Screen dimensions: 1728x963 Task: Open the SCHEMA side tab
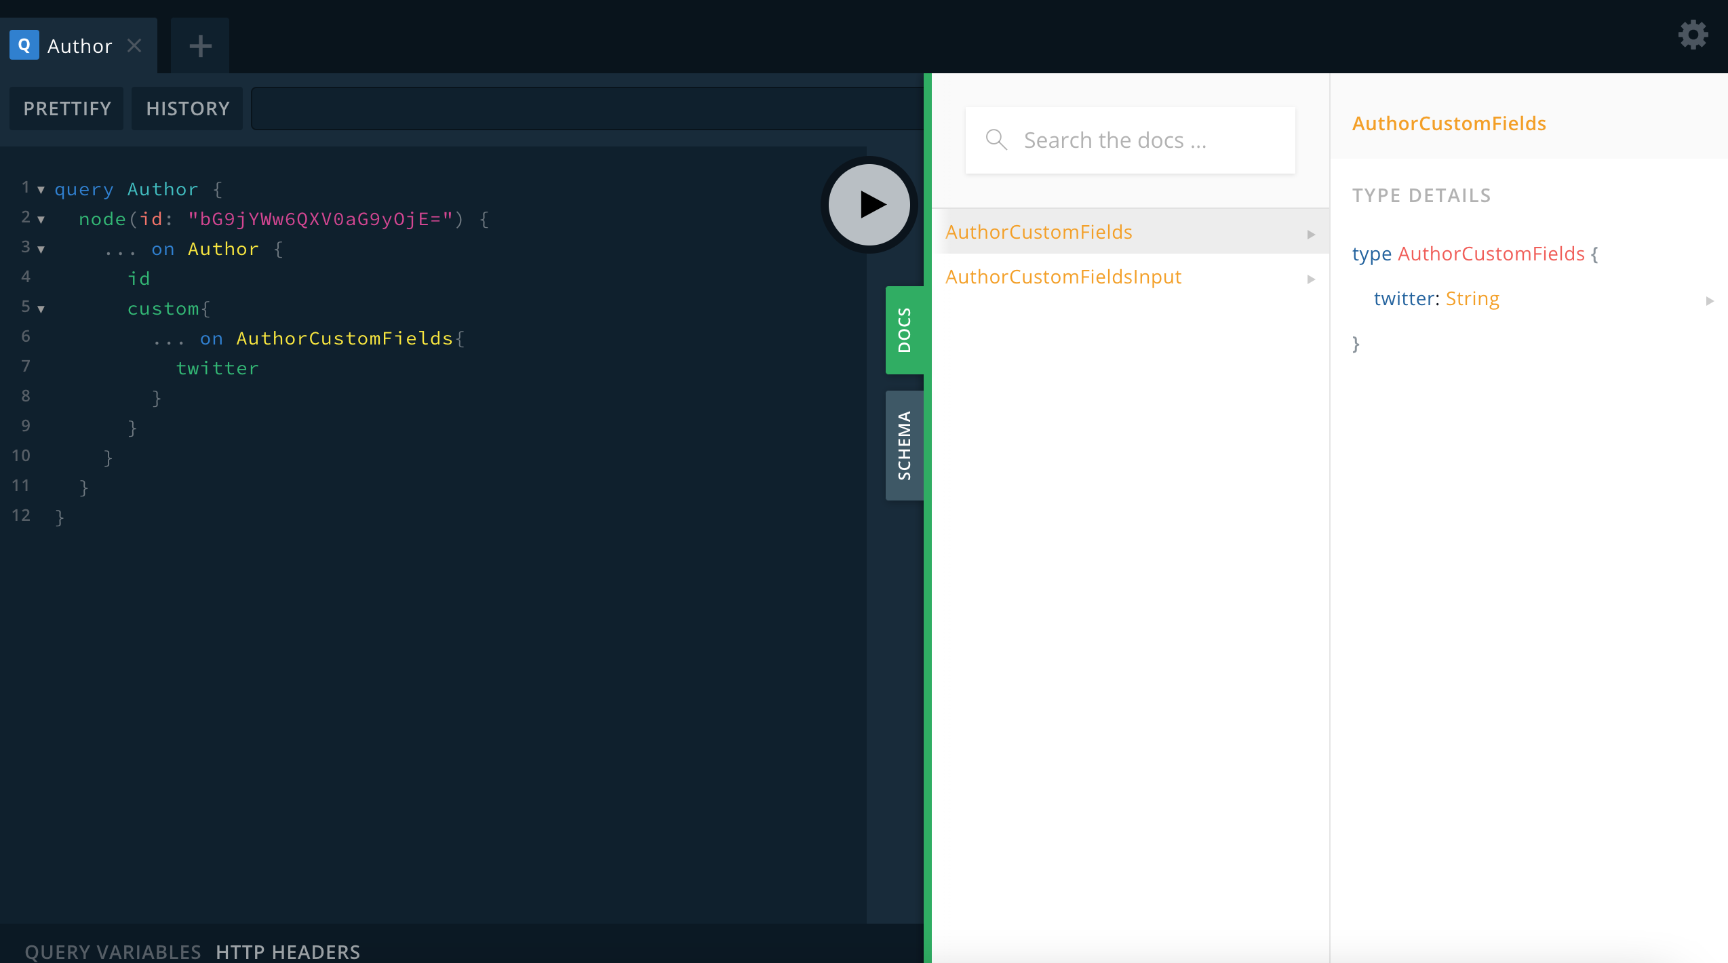point(905,446)
